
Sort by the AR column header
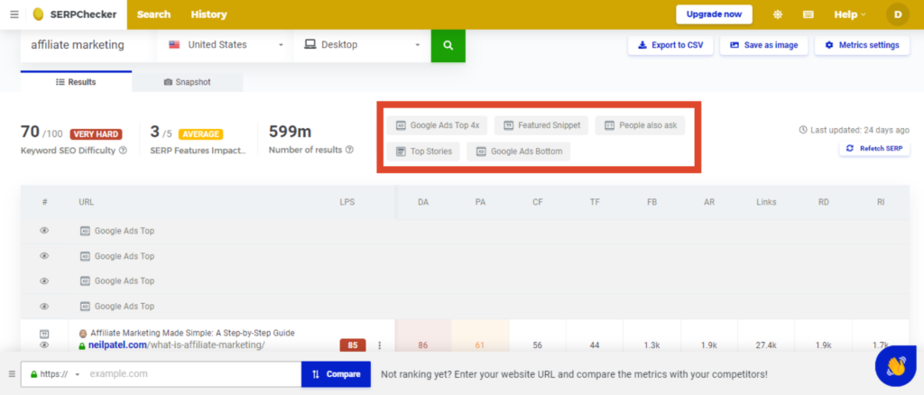[x=709, y=202]
